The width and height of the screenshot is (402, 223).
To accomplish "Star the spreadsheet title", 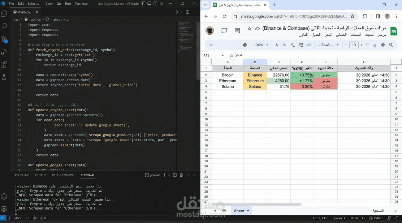I will tap(249, 29).
